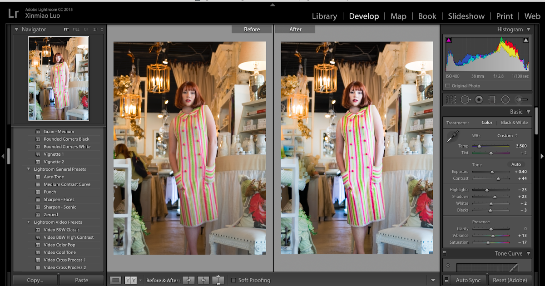Click the Paste button
The height and width of the screenshot is (286, 545).
tap(81, 280)
